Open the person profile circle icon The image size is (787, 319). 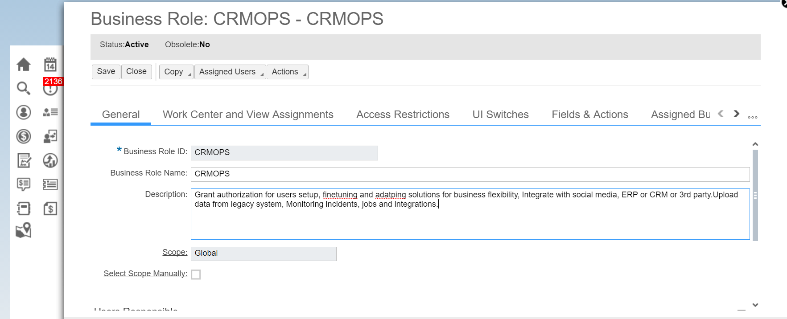pyautogui.click(x=24, y=112)
